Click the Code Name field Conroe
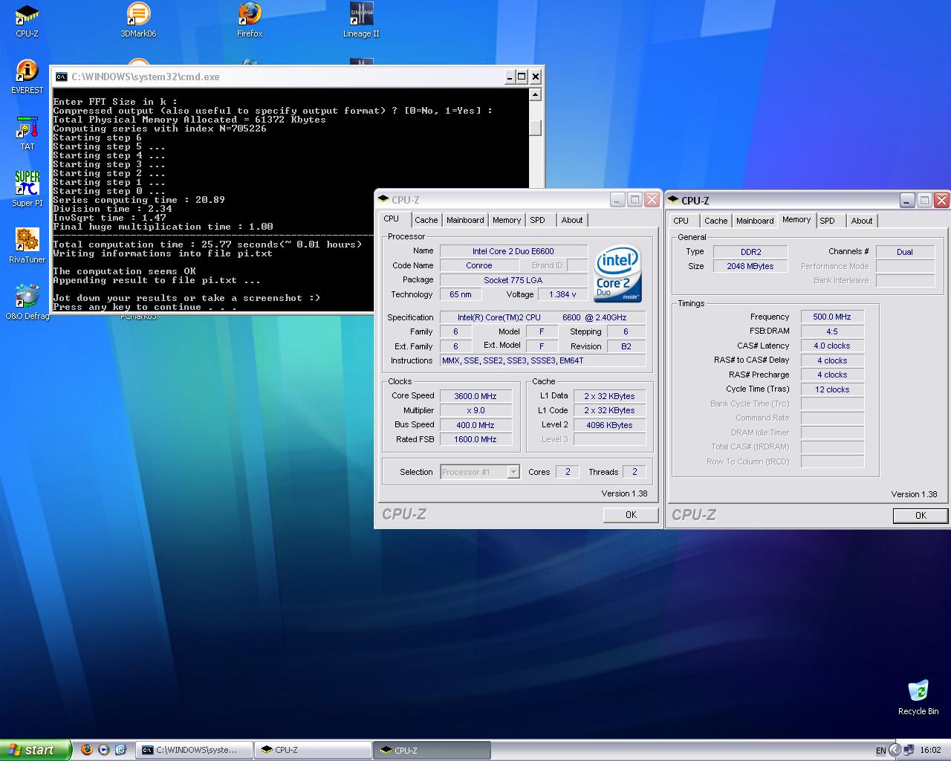This screenshot has height=761, width=951. click(x=479, y=265)
